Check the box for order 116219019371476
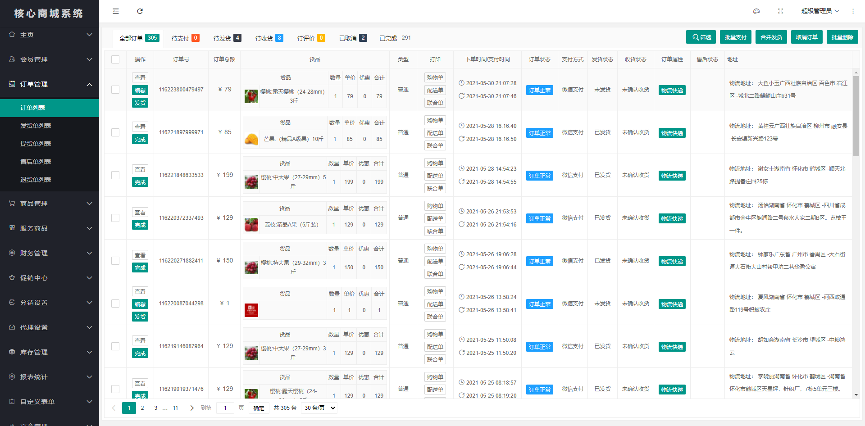This screenshot has height=426, width=865. (115, 389)
